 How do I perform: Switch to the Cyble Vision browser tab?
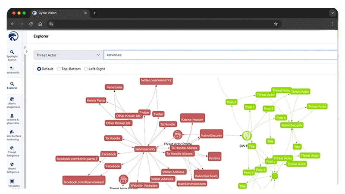tap(58, 13)
